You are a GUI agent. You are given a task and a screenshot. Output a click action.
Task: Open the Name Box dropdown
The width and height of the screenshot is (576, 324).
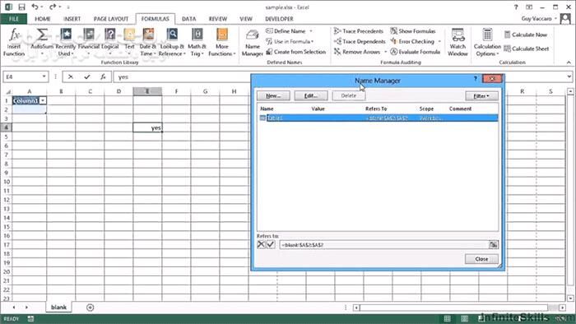[x=44, y=76]
